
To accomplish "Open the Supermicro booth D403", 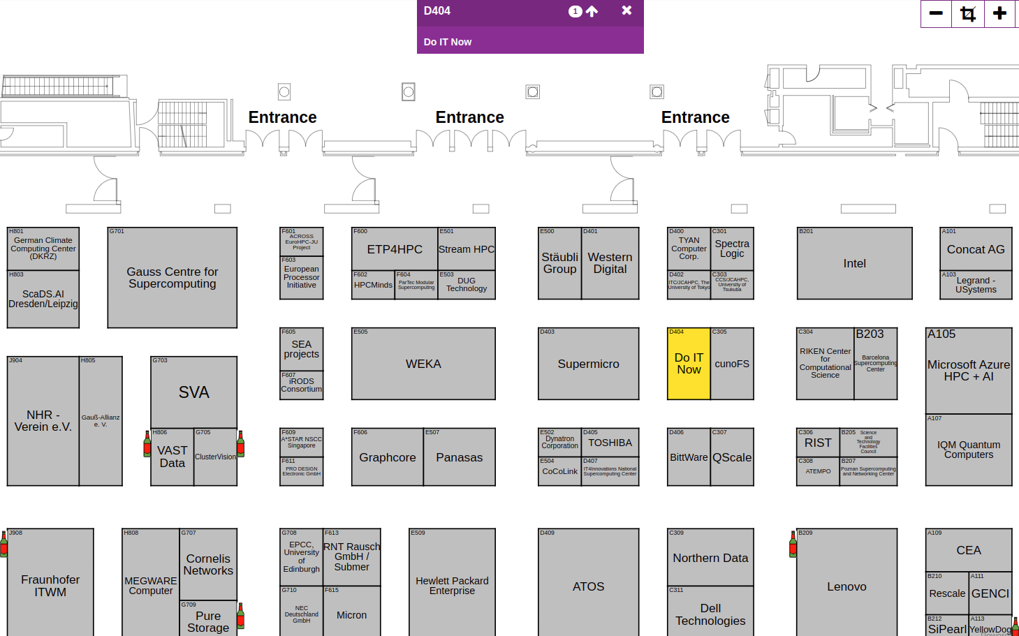I will 588,364.
